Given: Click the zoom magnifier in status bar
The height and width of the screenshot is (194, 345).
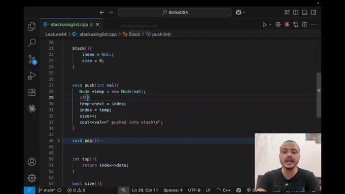Looking at the screenshot, I should [x=123, y=190].
